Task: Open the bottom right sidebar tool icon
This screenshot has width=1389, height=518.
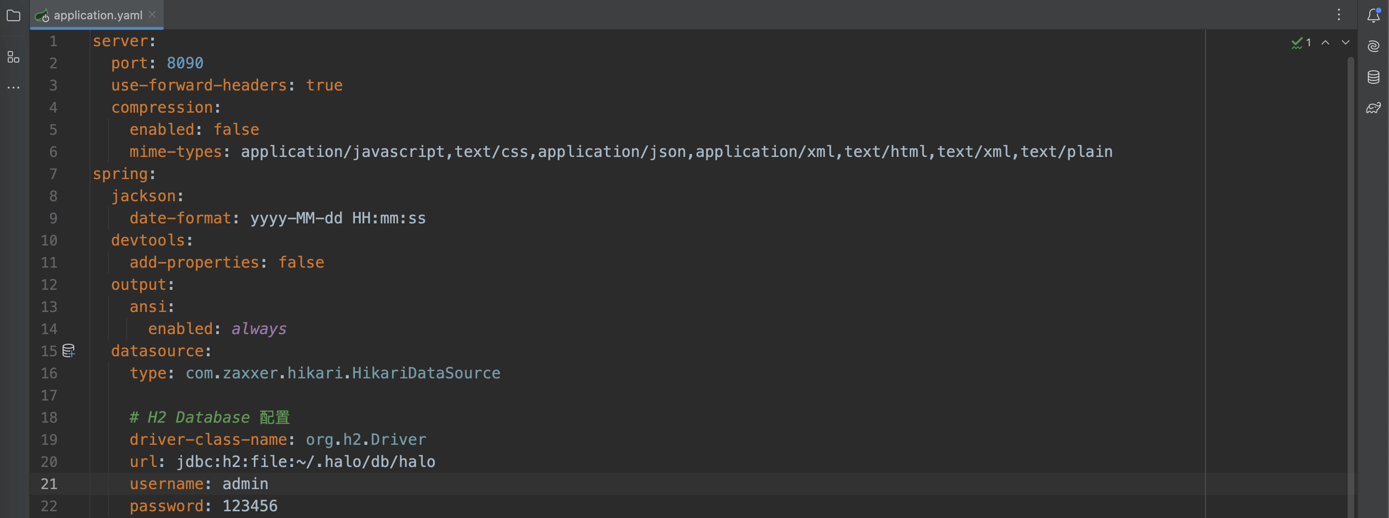Action: click(1374, 108)
